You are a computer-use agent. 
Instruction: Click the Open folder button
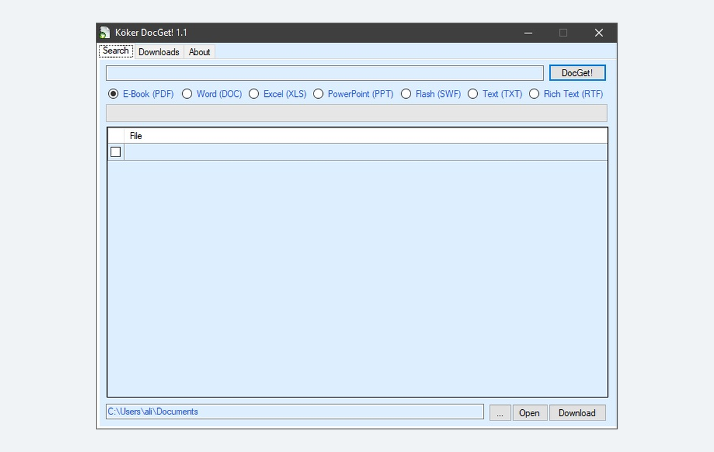(529, 413)
